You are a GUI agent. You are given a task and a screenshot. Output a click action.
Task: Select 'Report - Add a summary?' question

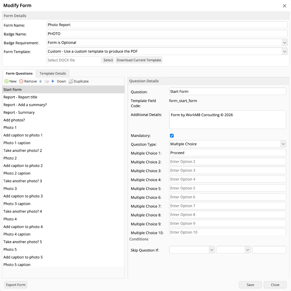pyautogui.click(x=63, y=105)
